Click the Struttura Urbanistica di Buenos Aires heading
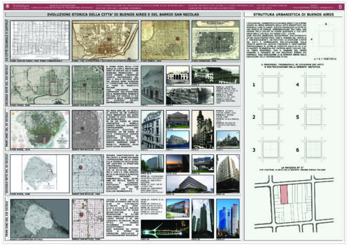The width and height of the screenshot is (348, 246). click(x=294, y=14)
